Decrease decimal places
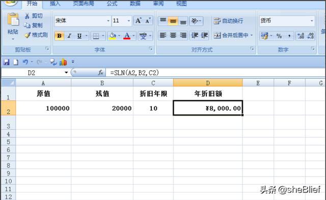 310,36
